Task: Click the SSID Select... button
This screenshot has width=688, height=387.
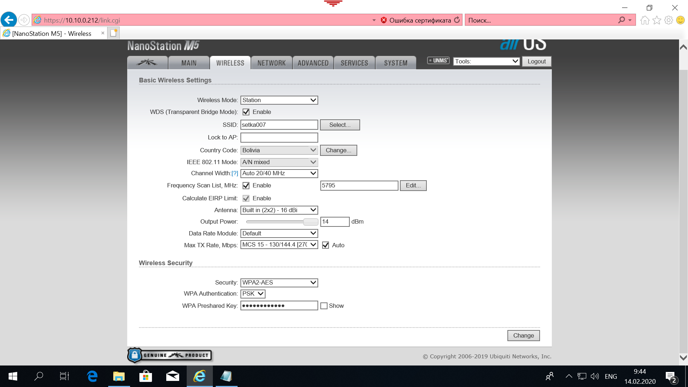Action: (x=340, y=125)
